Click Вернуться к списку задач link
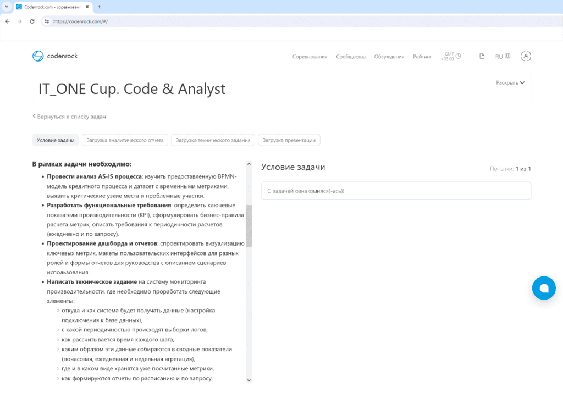Screen dimensions: 563x393 pos(69,117)
